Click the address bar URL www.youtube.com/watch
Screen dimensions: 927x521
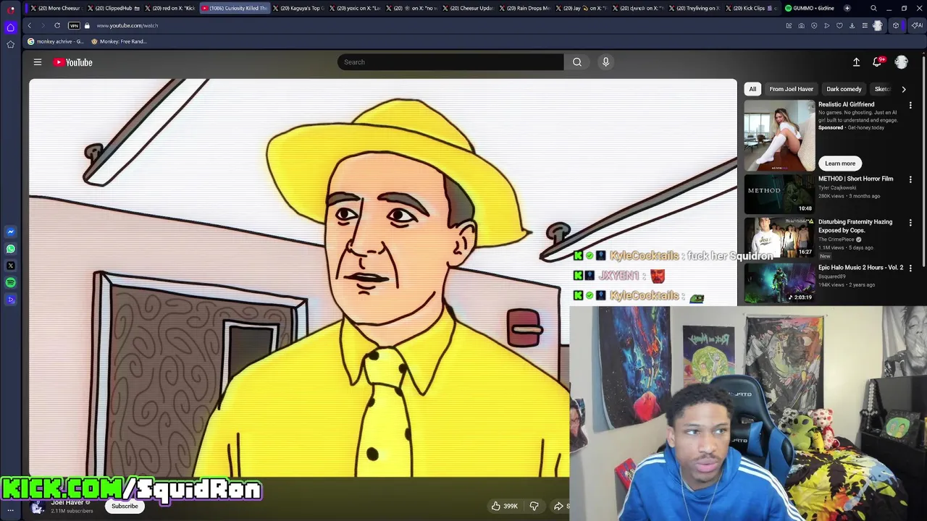[x=127, y=25]
